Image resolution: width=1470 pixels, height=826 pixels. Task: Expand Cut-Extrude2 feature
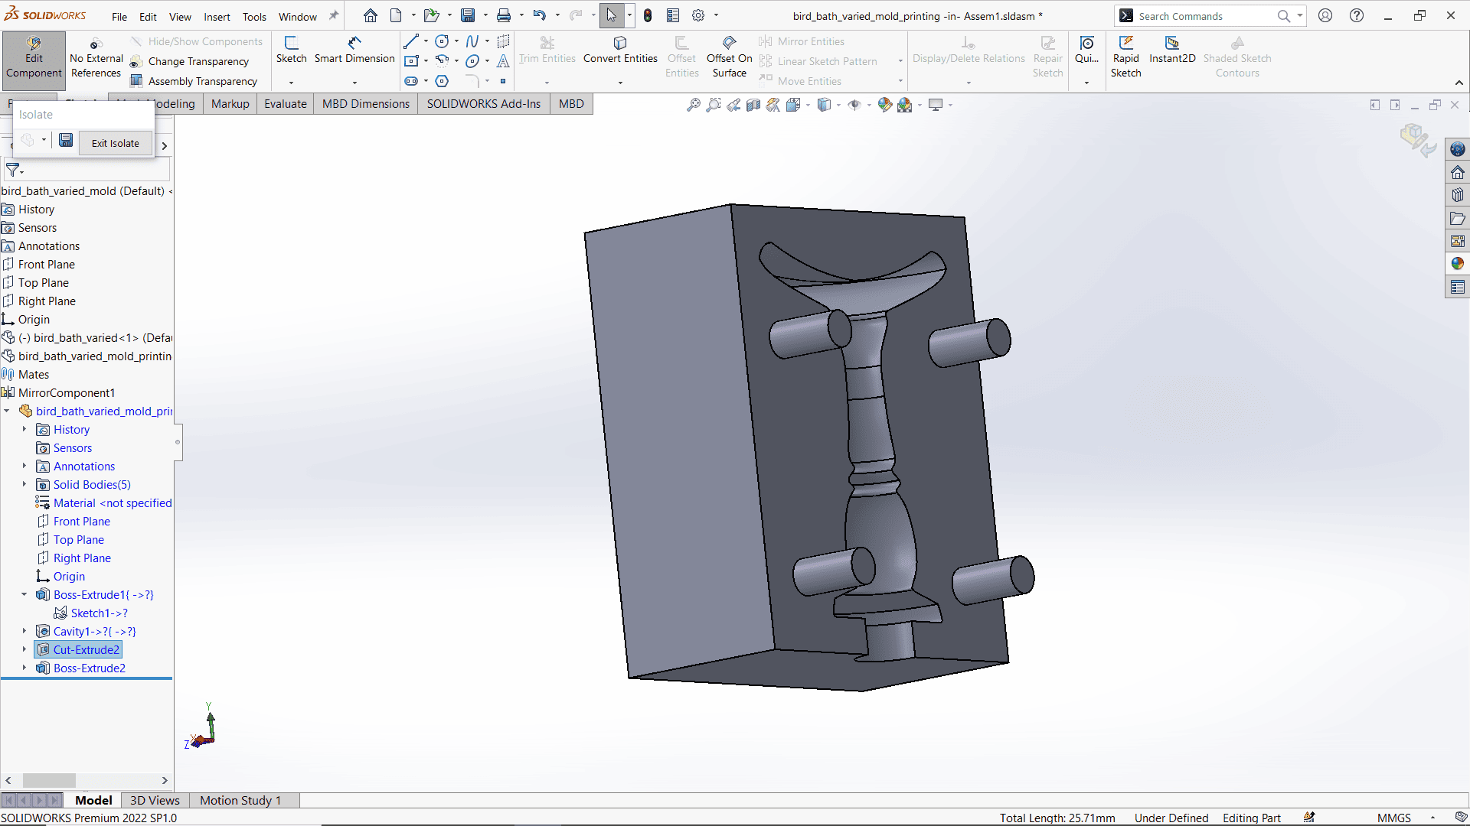pos(24,650)
